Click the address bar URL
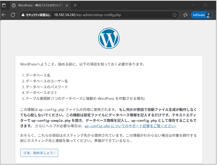 tap(87, 15)
